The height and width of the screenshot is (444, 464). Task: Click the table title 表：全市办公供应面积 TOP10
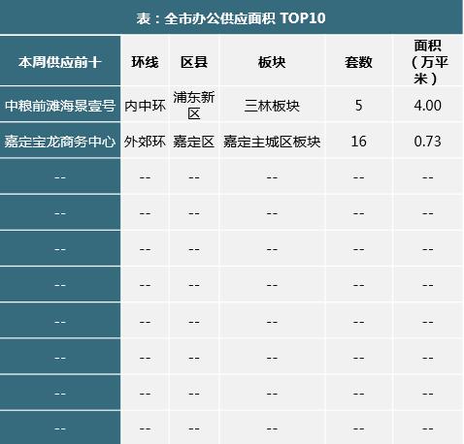point(231,18)
